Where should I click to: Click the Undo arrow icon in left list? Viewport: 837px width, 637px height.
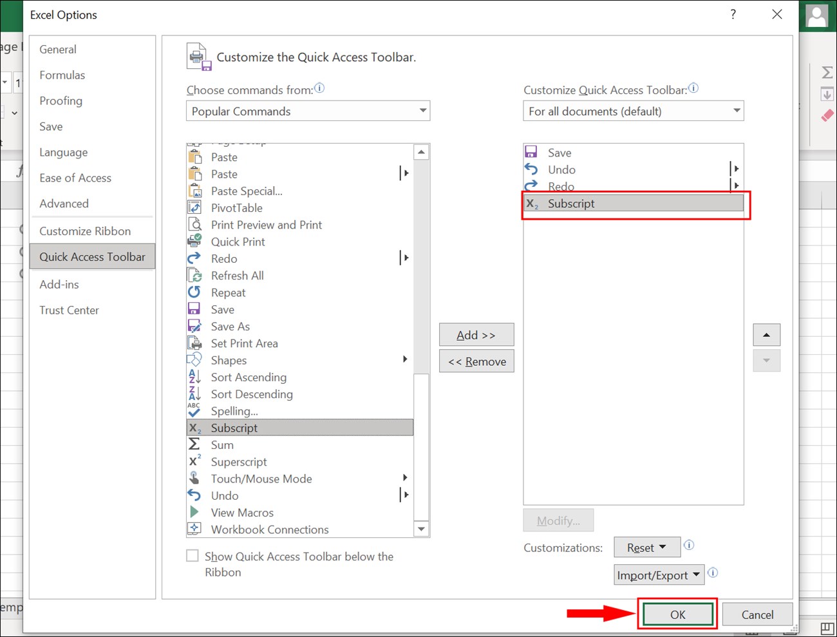pos(194,495)
